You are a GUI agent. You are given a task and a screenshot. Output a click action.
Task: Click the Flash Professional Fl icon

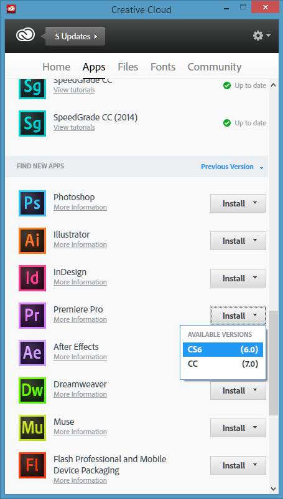point(32,465)
